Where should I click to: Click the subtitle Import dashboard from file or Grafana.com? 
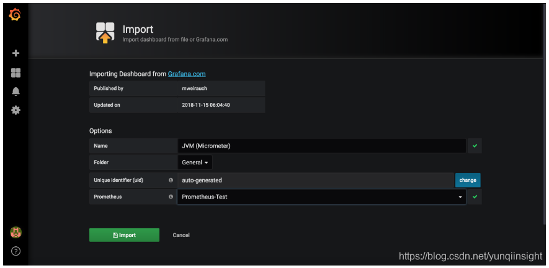coord(175,40)
